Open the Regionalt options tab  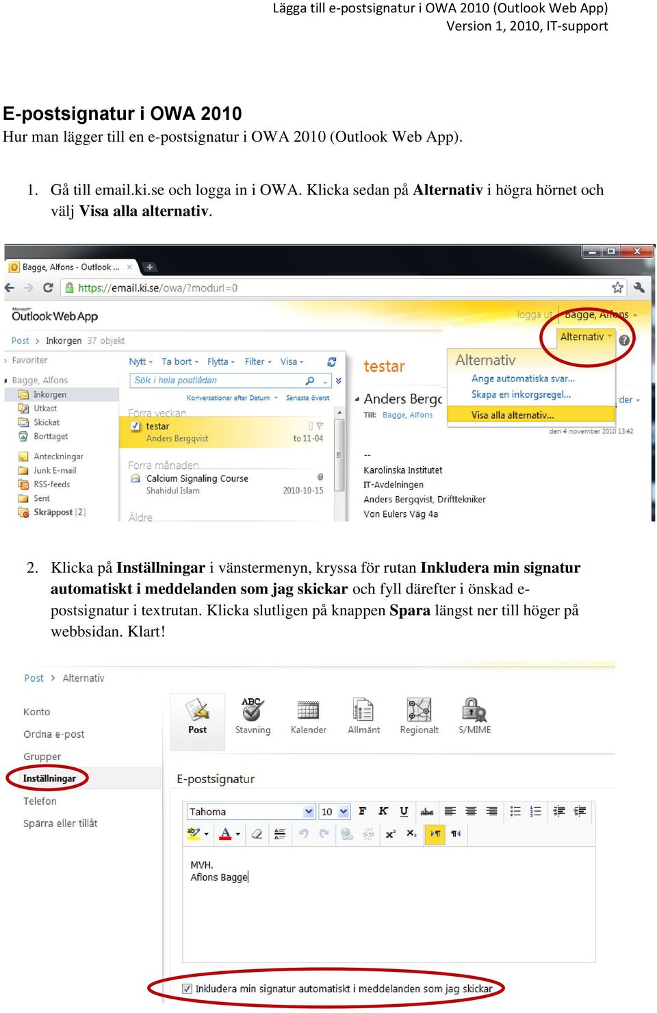tap(419, 716)
